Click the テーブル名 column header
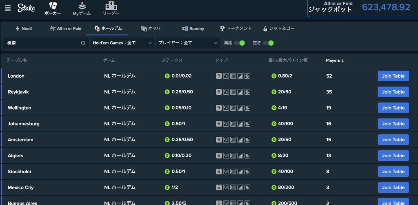 coord(16,60)
